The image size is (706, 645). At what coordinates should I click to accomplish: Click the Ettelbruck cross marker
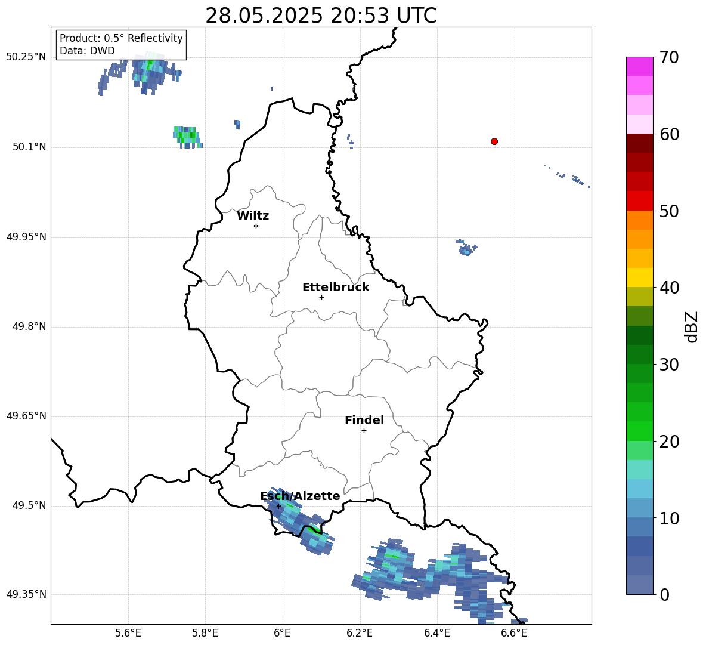321,297
